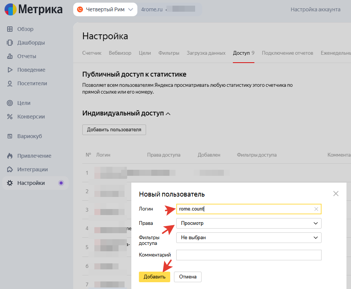Collapse the Индивидуальный доступ section
The width and height of the screenshot is (351, 289).
click(x=168, y=114)
